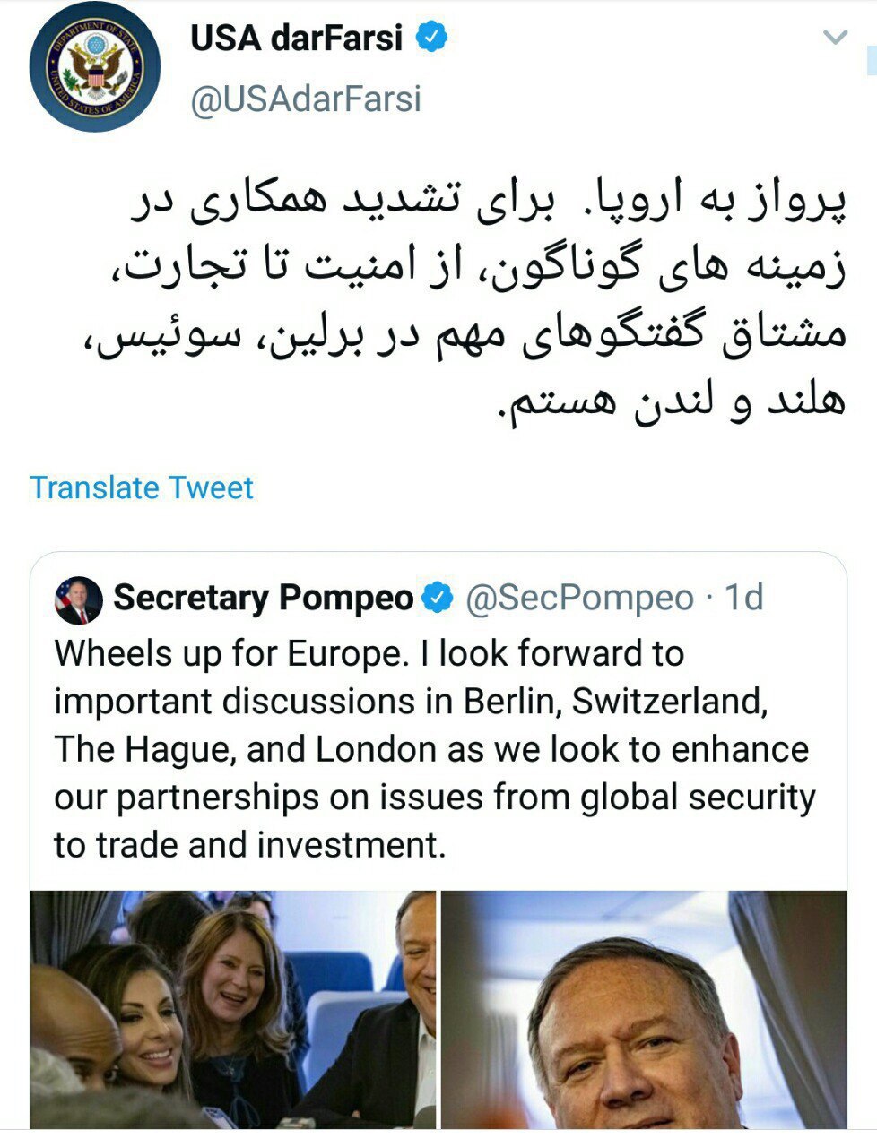This screenshot has width=877, height=1147.
Task: Visit the @SecPompeo handle
Action: pos(579,598)
